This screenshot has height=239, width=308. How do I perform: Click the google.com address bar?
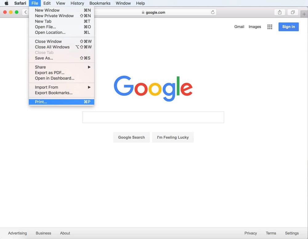[155, 12]
